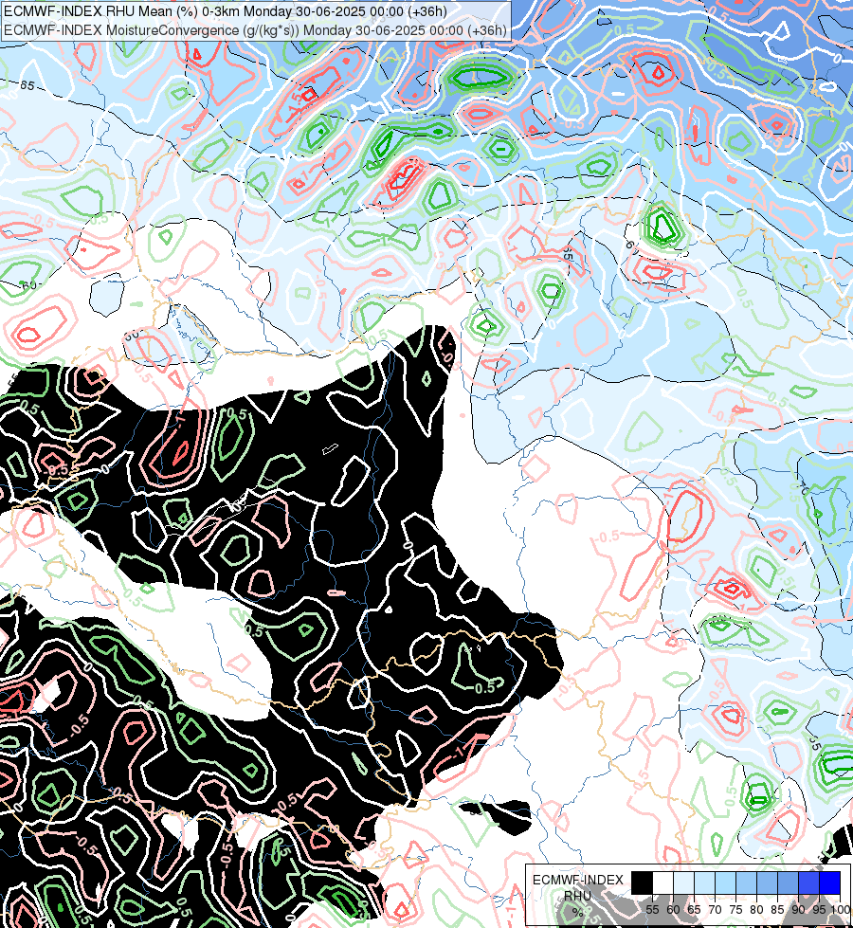Click the legend swatch between 75 and 80
The width and height of the screenshot is (853, 928).
point(746,883)
